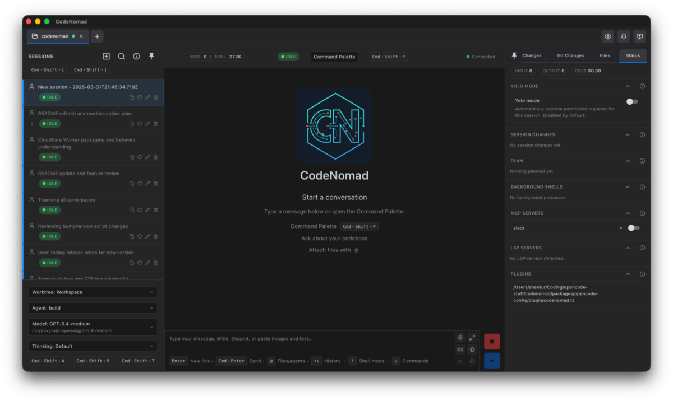Delete the "Thanking all contributors" session
The image size is (673, 401).
155,210
